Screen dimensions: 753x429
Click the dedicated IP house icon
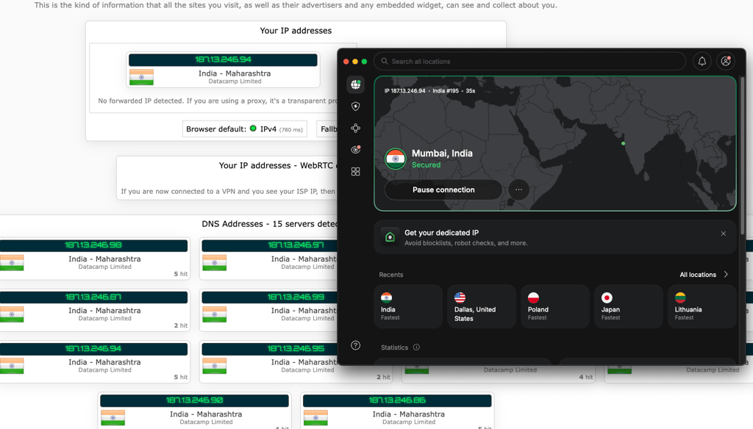[390, 237]
